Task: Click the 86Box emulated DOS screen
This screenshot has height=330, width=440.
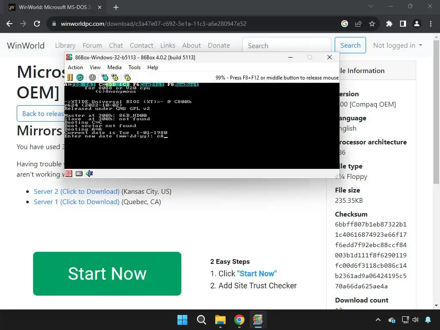Action: click(x=202, y=126)
